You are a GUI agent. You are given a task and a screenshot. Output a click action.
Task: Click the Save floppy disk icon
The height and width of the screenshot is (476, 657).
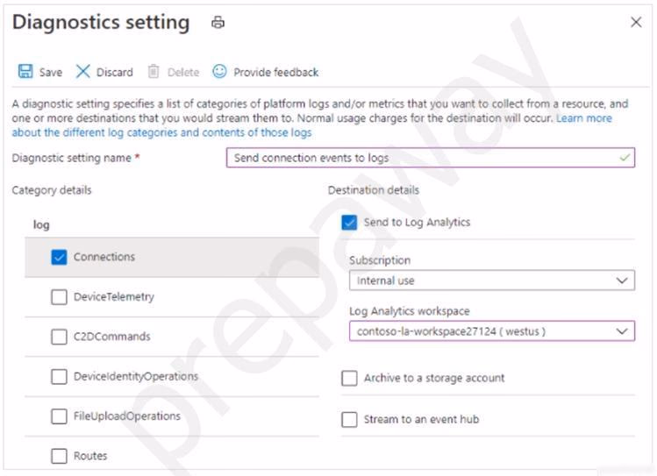click(x=25, y=71)
